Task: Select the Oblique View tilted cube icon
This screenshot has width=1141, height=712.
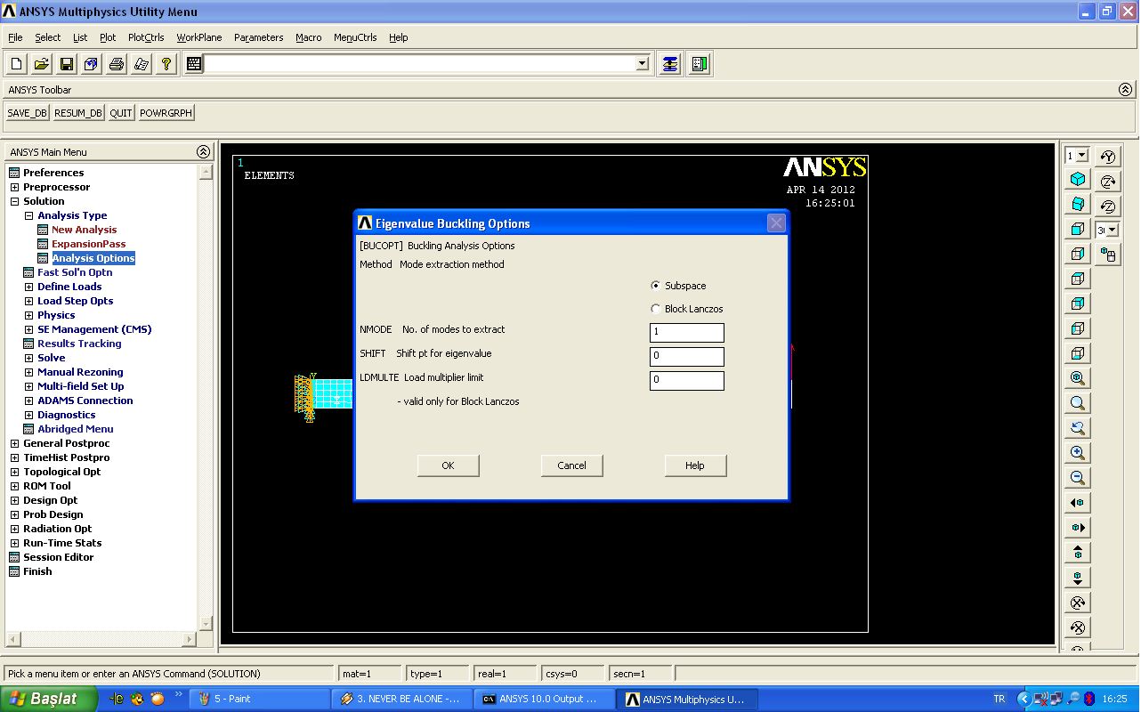Action: 1078,204
